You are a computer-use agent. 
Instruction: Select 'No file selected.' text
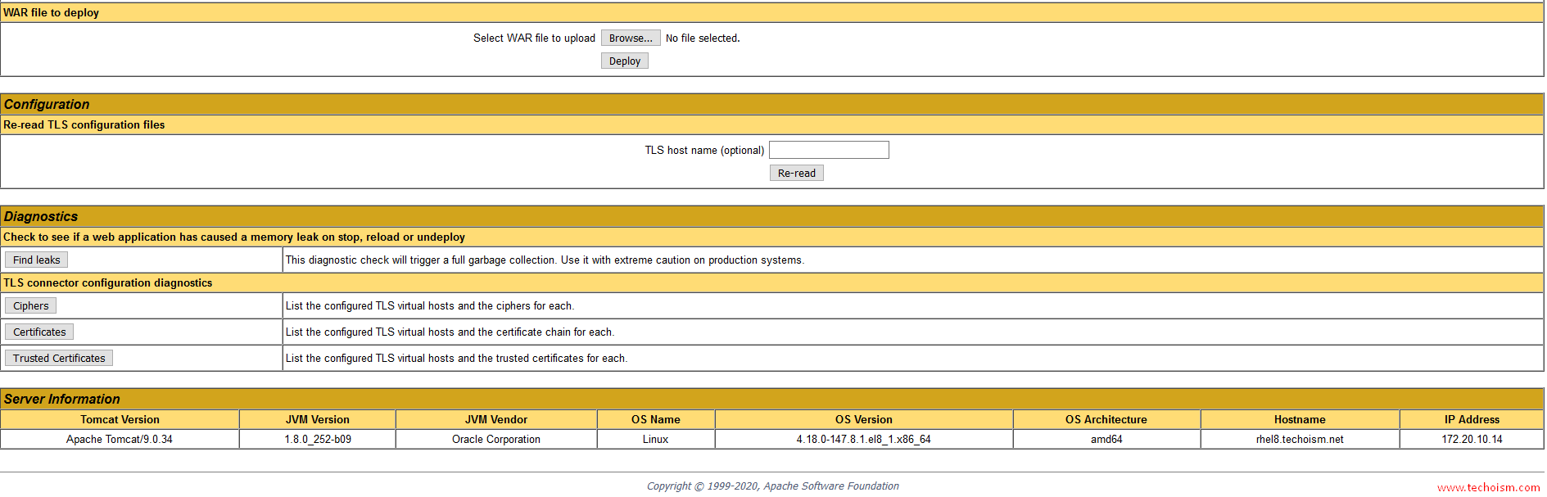tap(703, 38)
